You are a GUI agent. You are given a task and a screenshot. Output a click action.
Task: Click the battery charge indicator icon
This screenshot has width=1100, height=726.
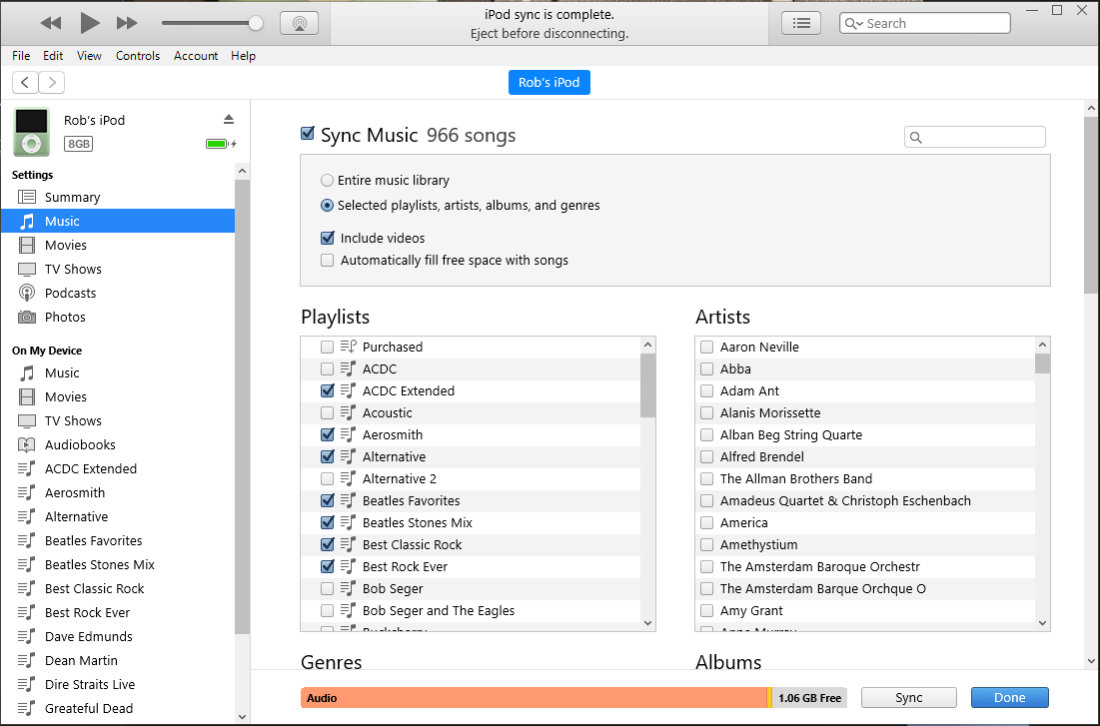point(220,144)
